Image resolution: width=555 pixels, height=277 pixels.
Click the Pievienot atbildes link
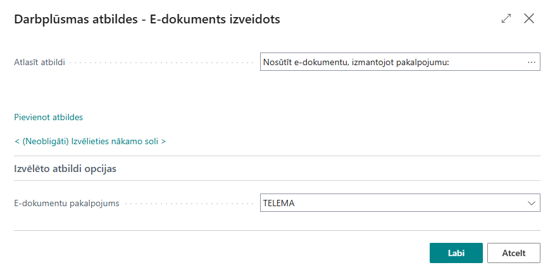point(48,117)
